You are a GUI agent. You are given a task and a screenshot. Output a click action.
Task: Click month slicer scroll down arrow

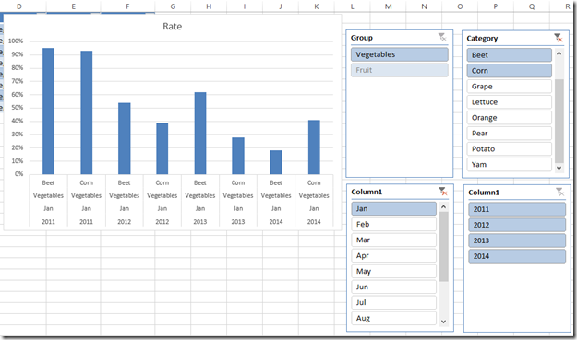coord(443,322)
